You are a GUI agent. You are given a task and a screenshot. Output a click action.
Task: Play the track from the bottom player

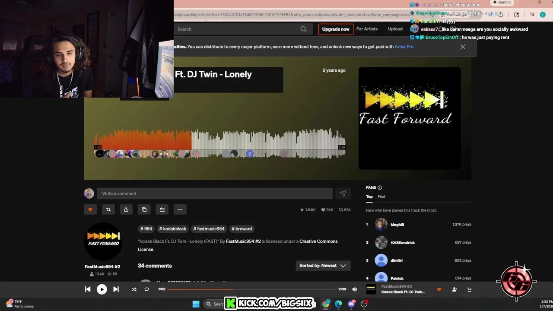click(x=102, y=289)
